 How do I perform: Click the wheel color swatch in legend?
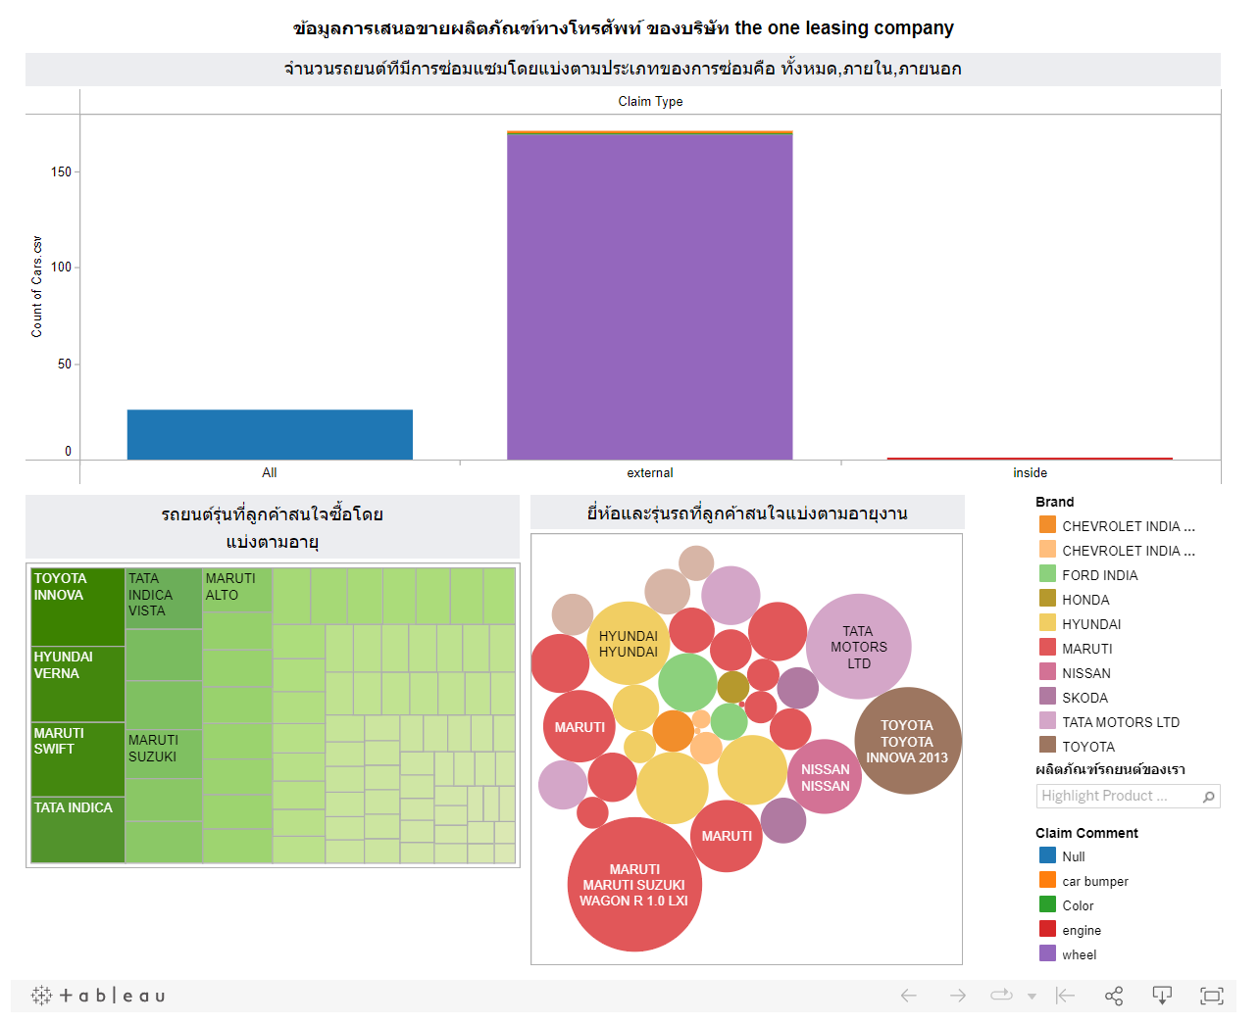point(1045,953)
